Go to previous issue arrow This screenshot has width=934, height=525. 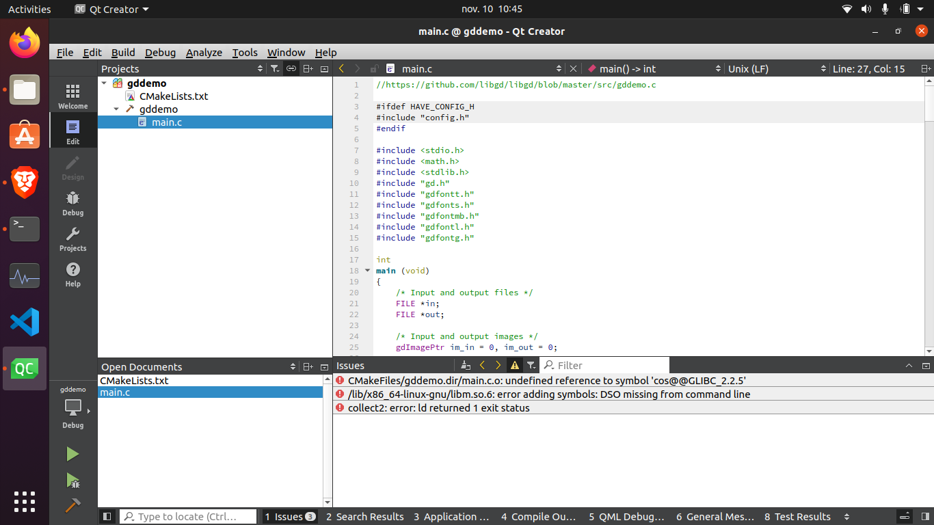[482, 365]
